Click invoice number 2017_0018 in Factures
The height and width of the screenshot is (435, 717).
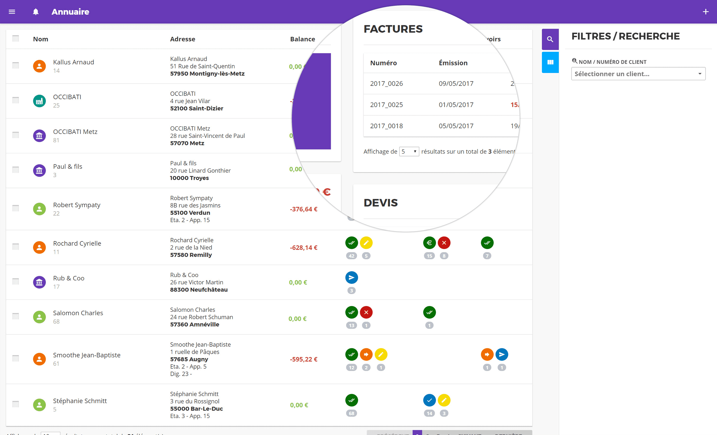386,126
